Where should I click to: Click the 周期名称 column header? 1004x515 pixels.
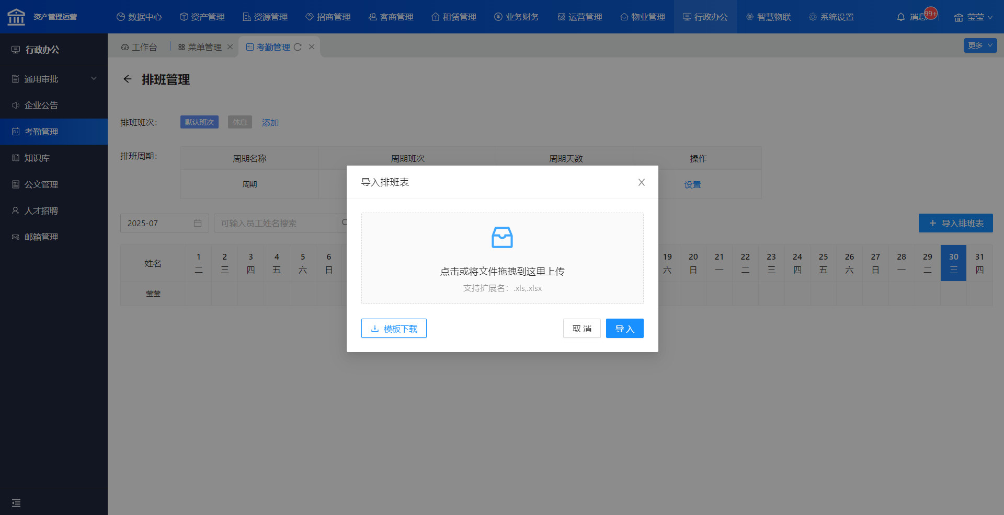tap(249, 158)
